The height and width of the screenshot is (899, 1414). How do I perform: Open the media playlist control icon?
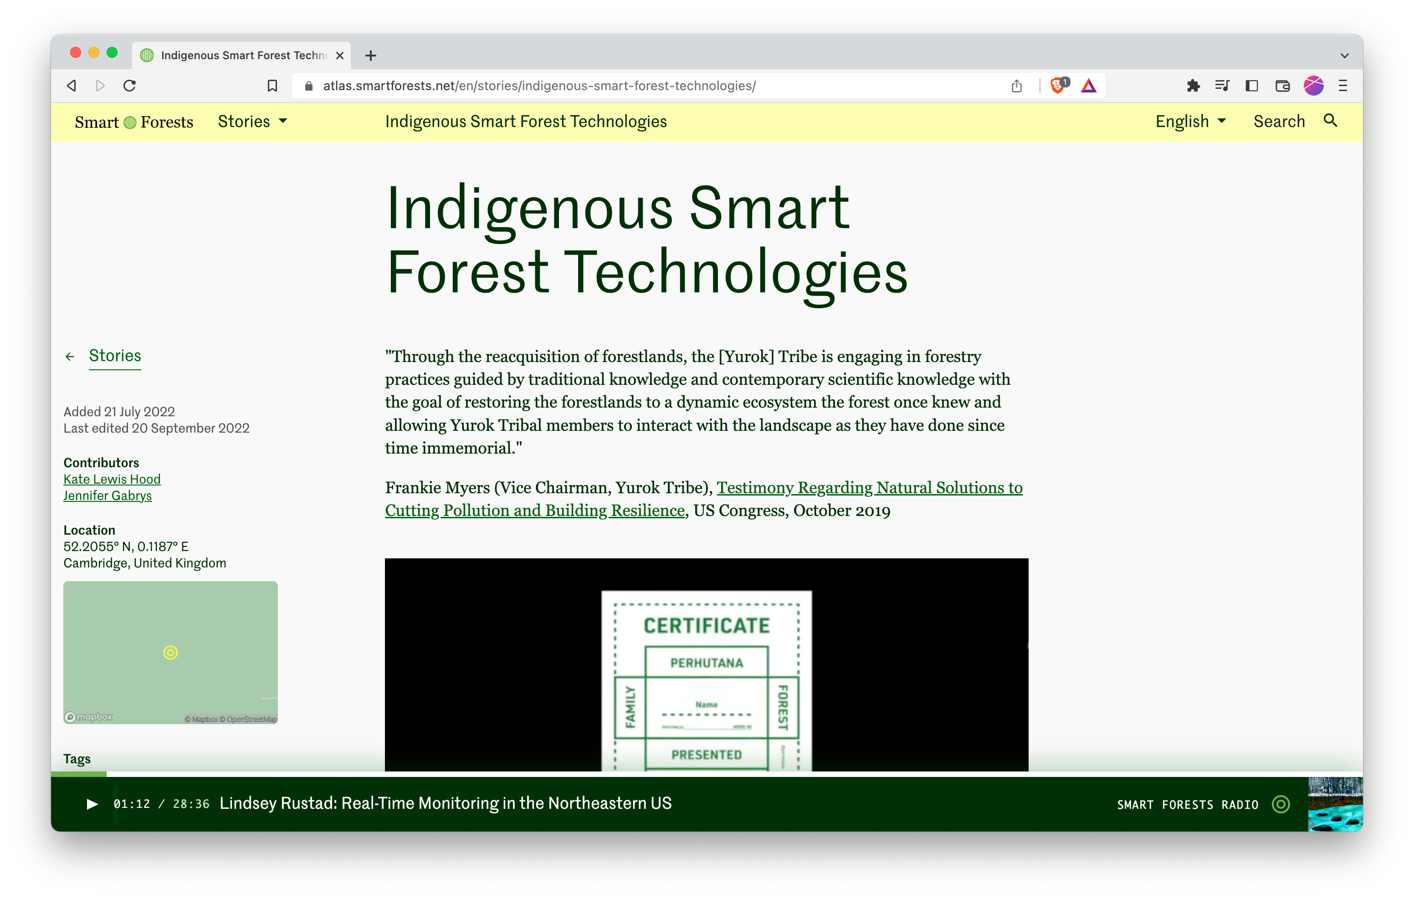click(1222, 86)
